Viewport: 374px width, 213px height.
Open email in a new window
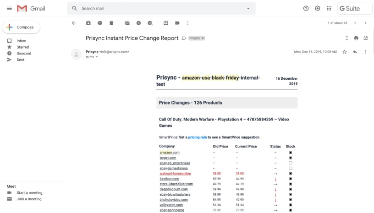click(365, 38)
